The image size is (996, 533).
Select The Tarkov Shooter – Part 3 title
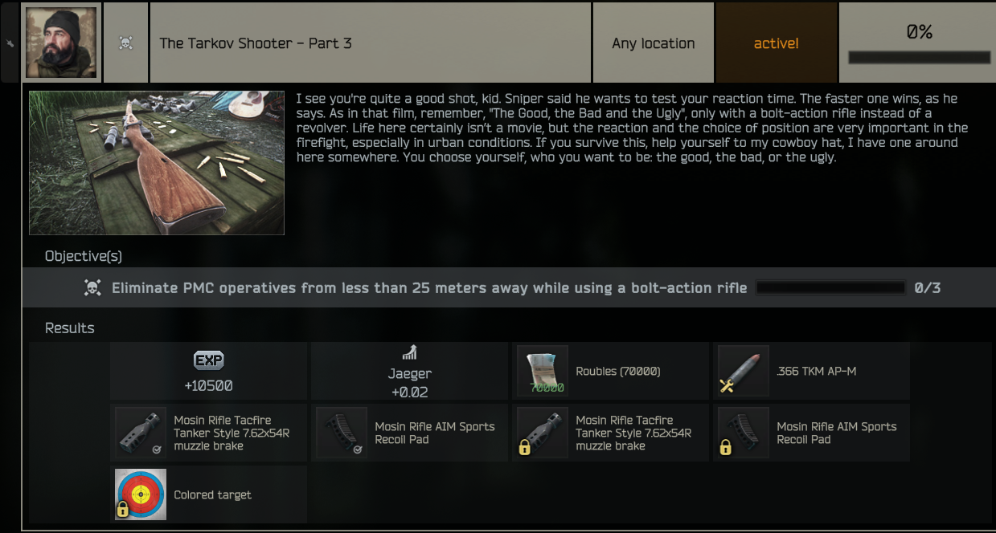coord(256,43)
